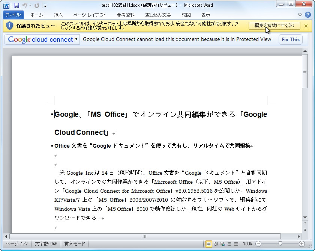This screenshot has height=251, width=315.
Task: Open the ページ レイアウト tab
Action: tap(89, 15)
